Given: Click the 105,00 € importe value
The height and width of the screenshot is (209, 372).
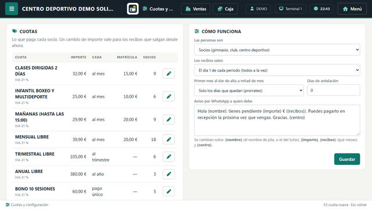Looking at the screenshot, I should (78, 157).
